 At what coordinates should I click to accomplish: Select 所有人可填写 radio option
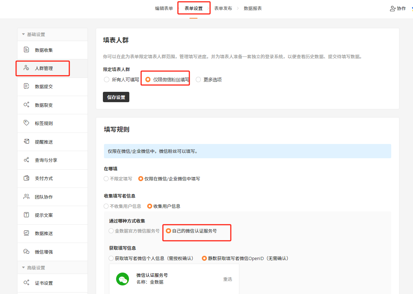(x=106, y=80)
